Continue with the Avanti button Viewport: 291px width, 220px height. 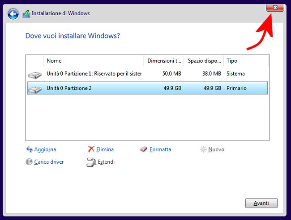point(261,203)
